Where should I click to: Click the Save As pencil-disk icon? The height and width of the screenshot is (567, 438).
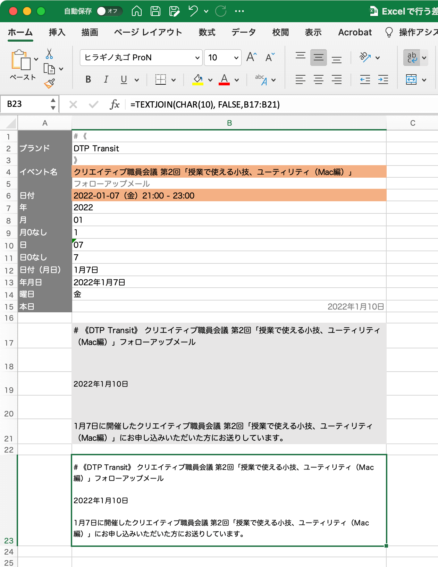[x=174, y=11]
